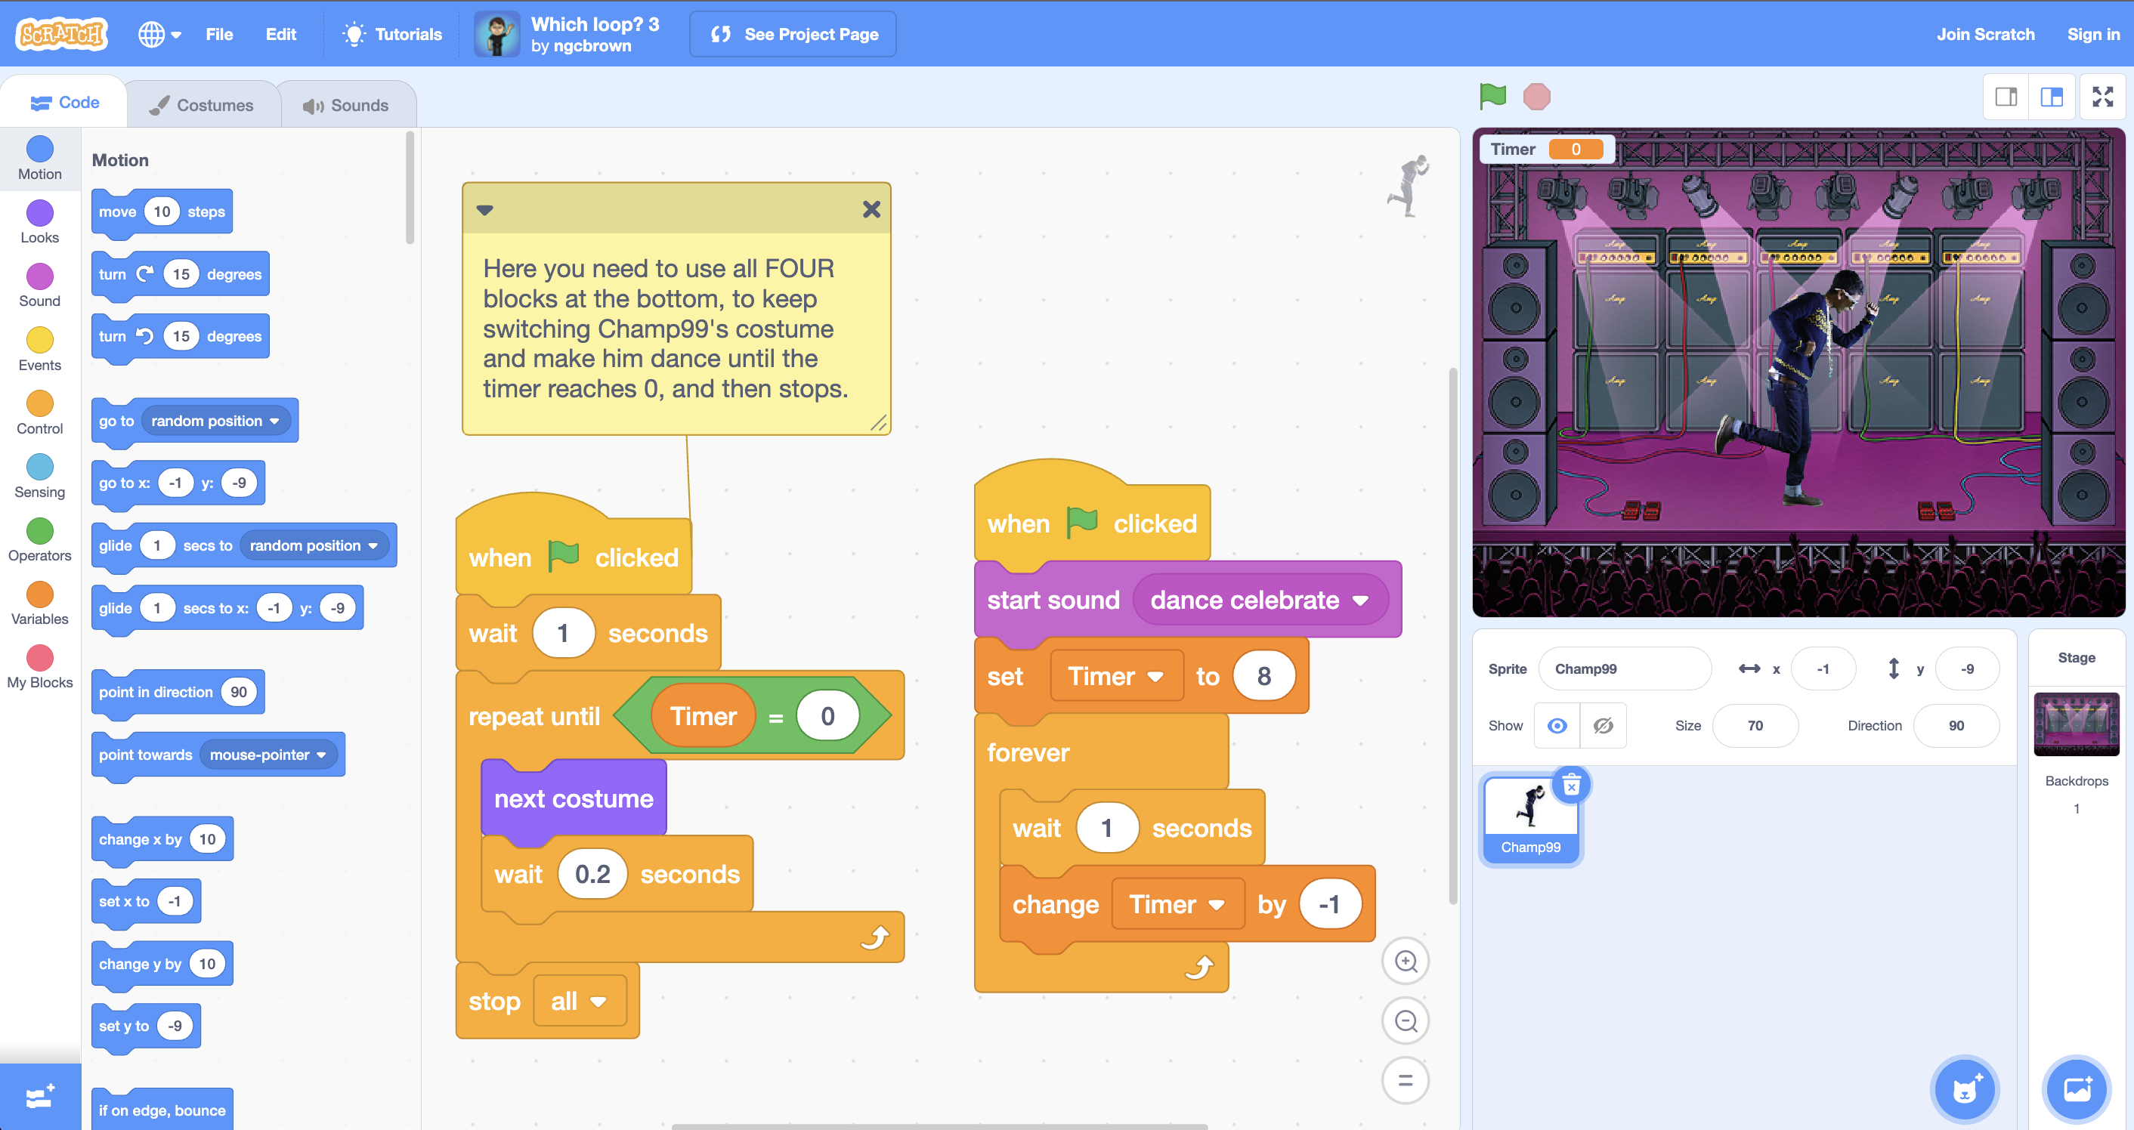Select the Operators block category

tap(40, 541)
